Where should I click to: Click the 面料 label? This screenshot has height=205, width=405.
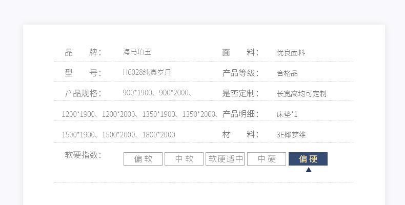(240, 52)
